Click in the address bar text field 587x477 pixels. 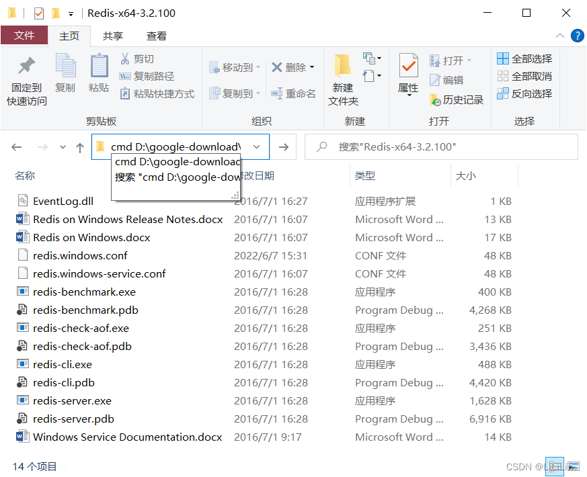pyautogui.click(x=176, y=146)
